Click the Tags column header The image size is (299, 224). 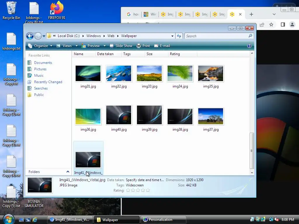pos(133,54)
